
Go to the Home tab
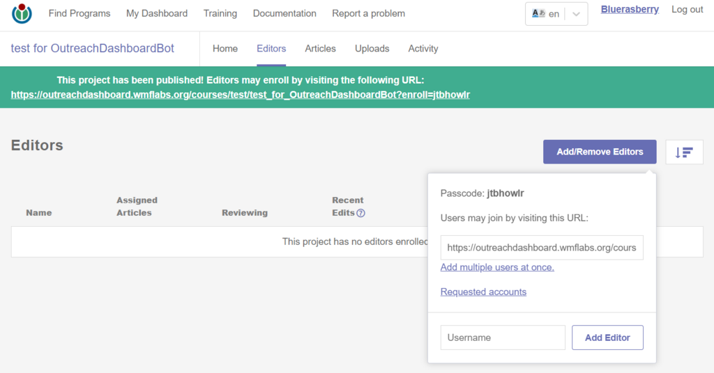(225, 49)
